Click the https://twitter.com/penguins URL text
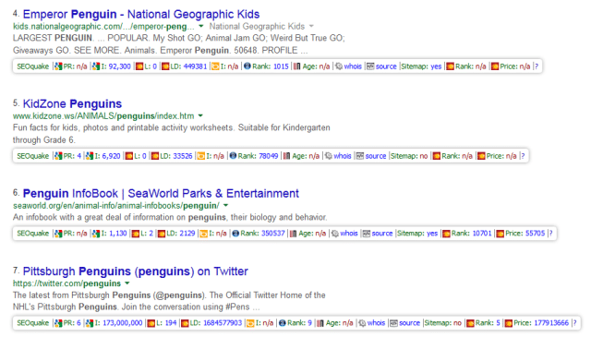The width and height of the screenshot is (591, 337). coord(66,283)
